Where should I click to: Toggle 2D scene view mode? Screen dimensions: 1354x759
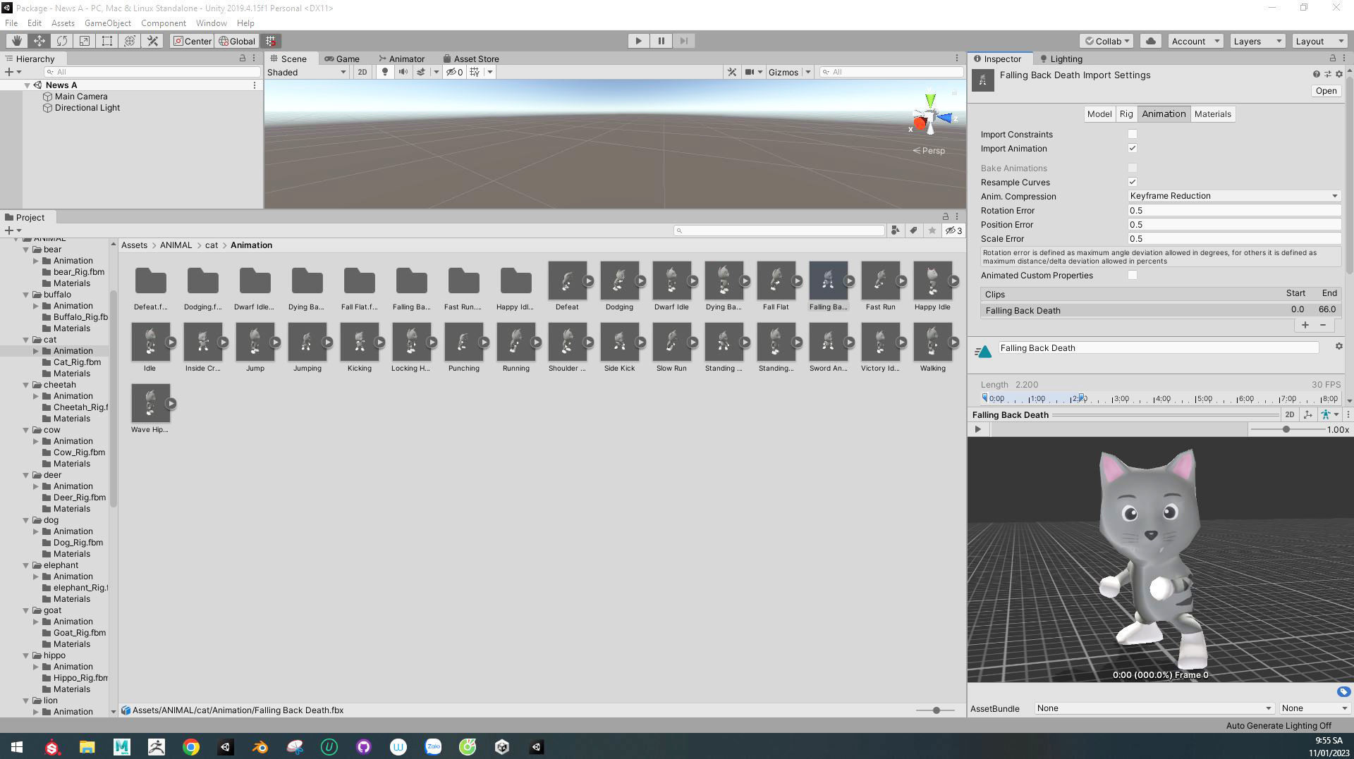(362, 72)
